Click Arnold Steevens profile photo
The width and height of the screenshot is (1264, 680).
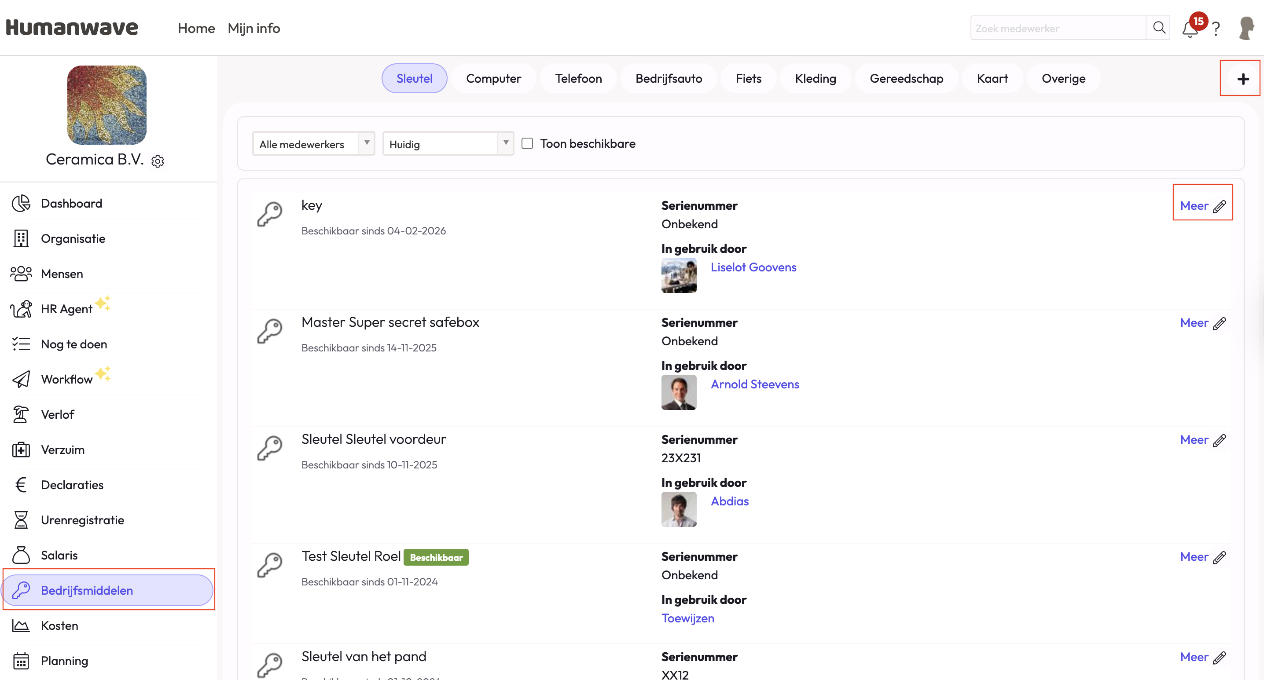[x=679, y=392]
